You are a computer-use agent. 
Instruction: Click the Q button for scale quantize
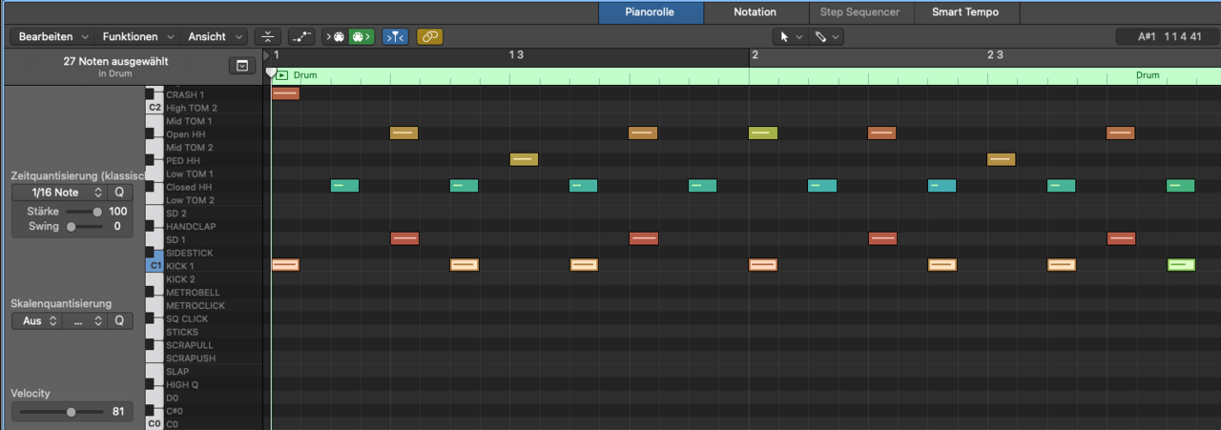click(119, 321)
